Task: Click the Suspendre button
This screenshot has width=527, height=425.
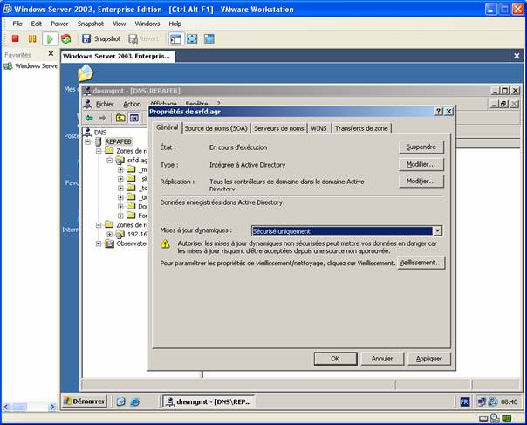Action: 421,147
